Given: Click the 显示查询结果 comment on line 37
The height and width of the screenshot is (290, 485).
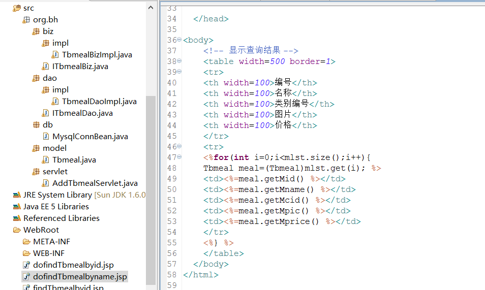Looking at the screenshot, I should click(x=255, y=50).
